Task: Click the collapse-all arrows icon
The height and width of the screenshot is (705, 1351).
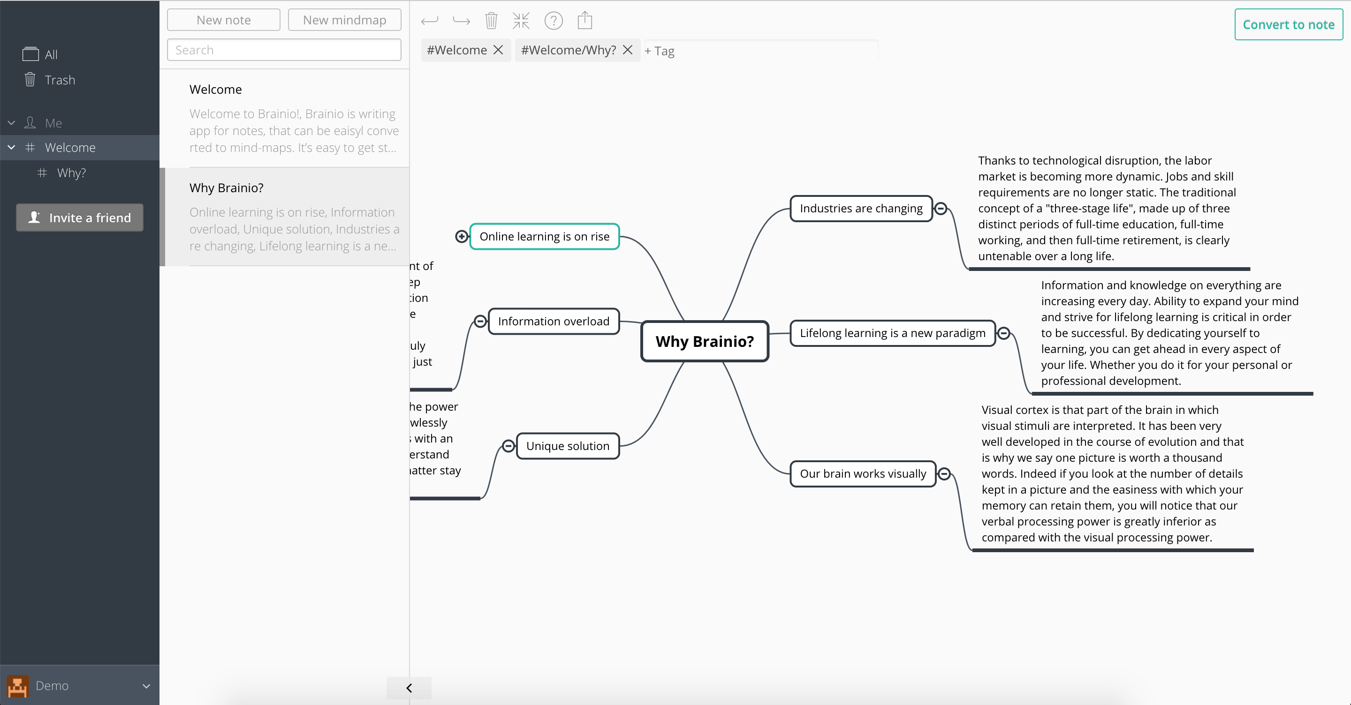Action: pos(521,21)
